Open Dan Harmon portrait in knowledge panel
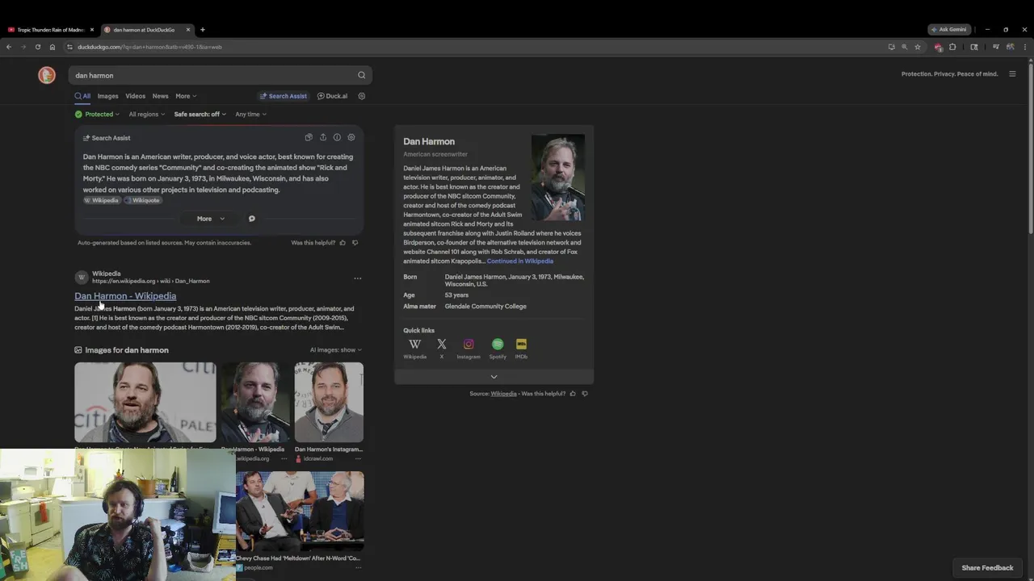The image size is (1034, 581). tap(557, 178)
